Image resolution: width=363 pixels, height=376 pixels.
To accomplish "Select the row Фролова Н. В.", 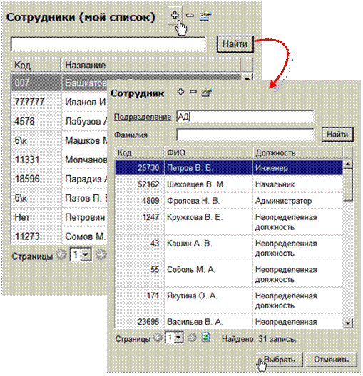I will pyautogui.click(x=229, y=201).
